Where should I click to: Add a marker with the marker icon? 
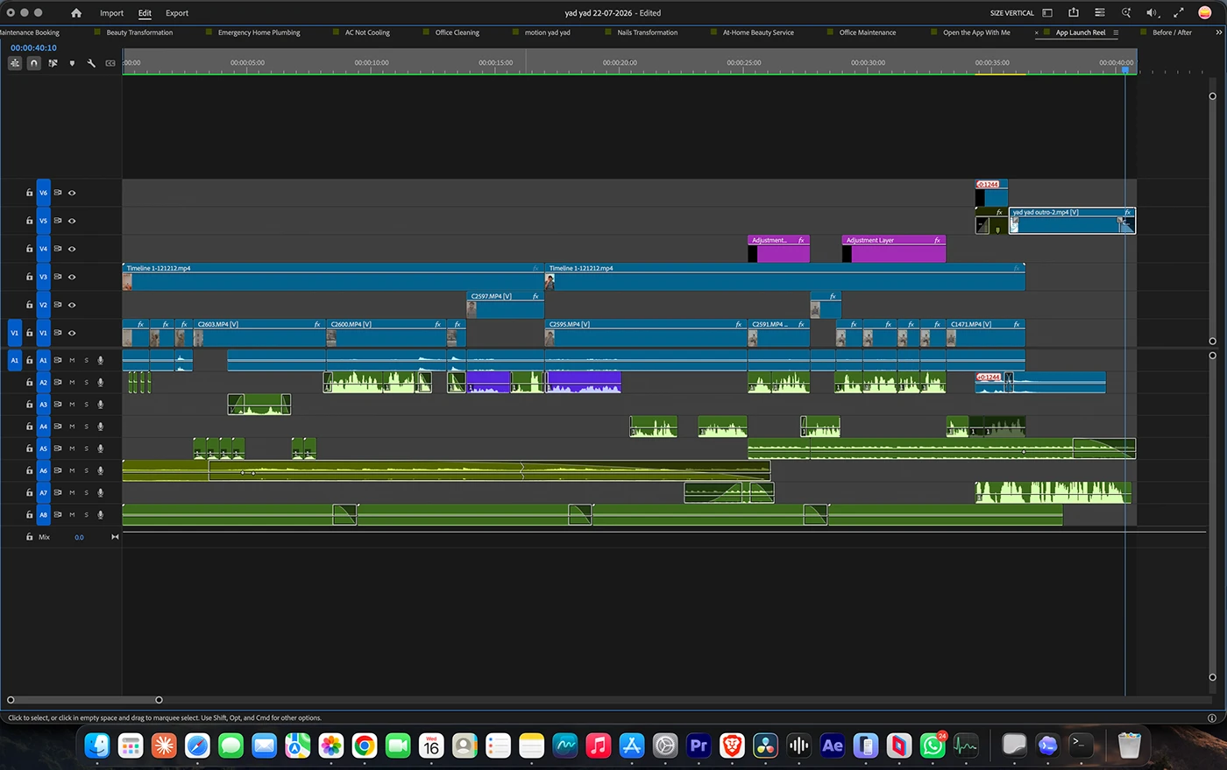(x=72, y=63)
